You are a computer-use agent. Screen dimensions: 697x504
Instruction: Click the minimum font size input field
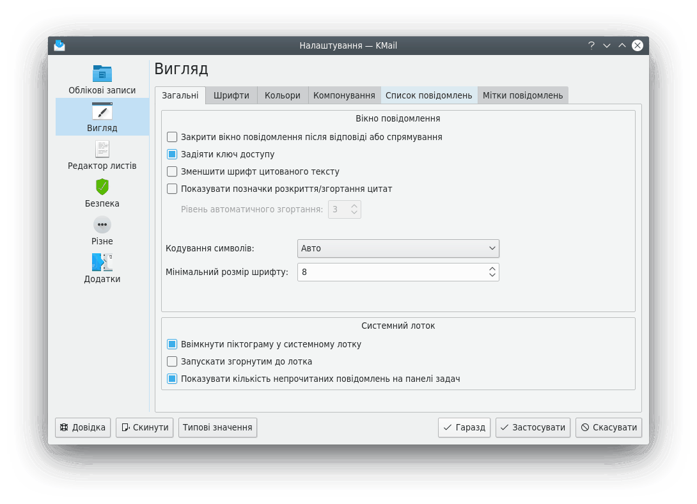pyautogui.click(x=390, y=272)
